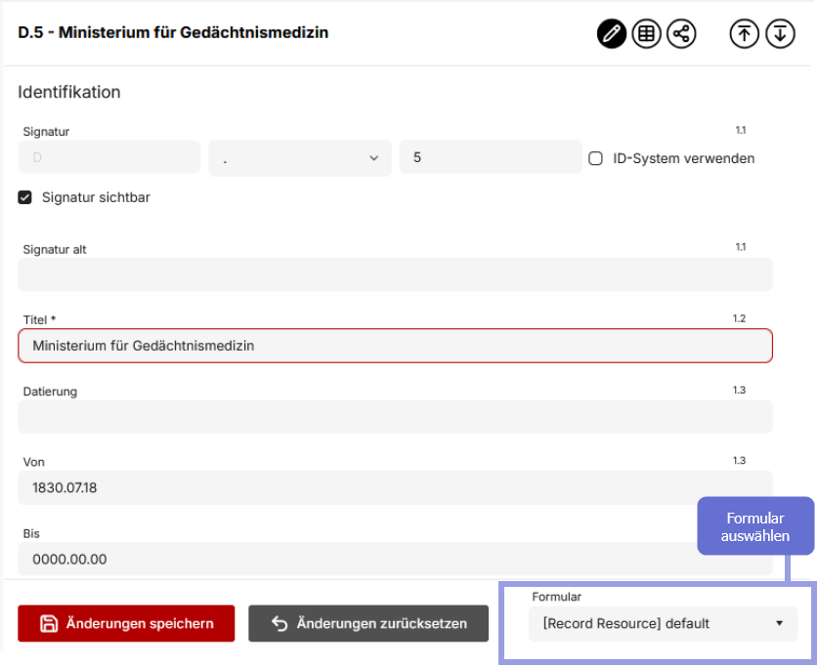Open the table view icon
818x666 pixels.
coord(646,33)
